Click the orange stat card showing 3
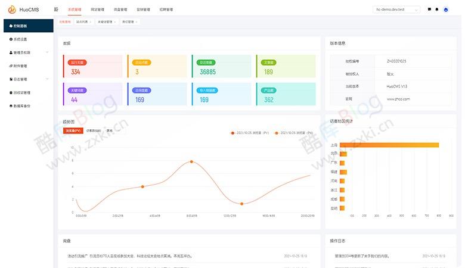 157,66
